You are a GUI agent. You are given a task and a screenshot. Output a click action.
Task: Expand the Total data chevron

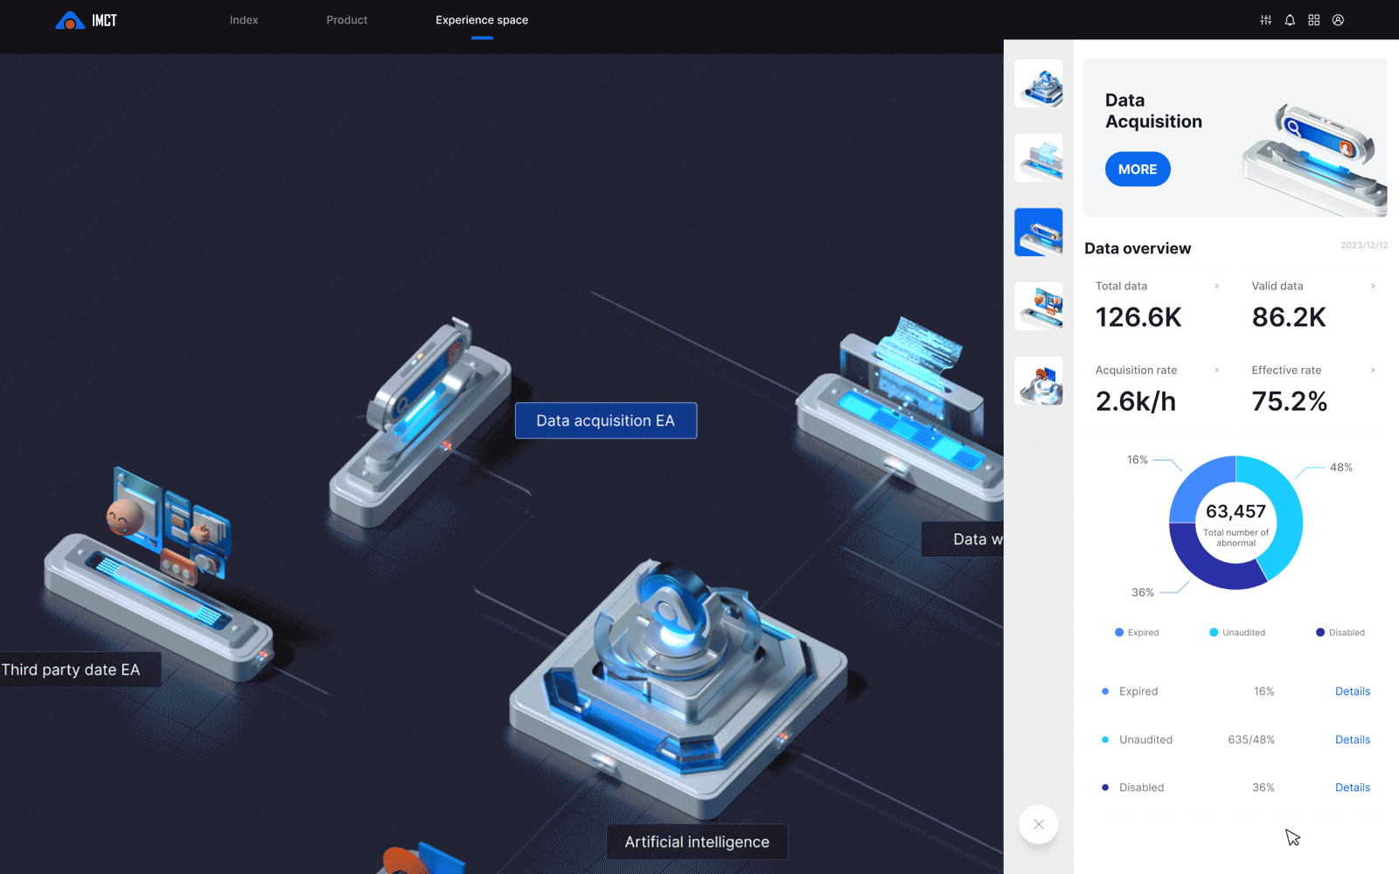(1216, 286)
